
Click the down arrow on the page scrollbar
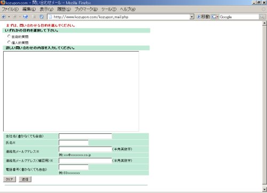(x=264, y=189)
